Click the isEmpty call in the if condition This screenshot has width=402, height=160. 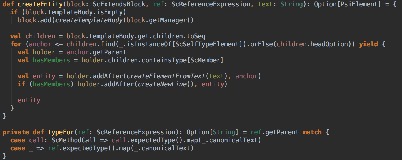[114, 12]
